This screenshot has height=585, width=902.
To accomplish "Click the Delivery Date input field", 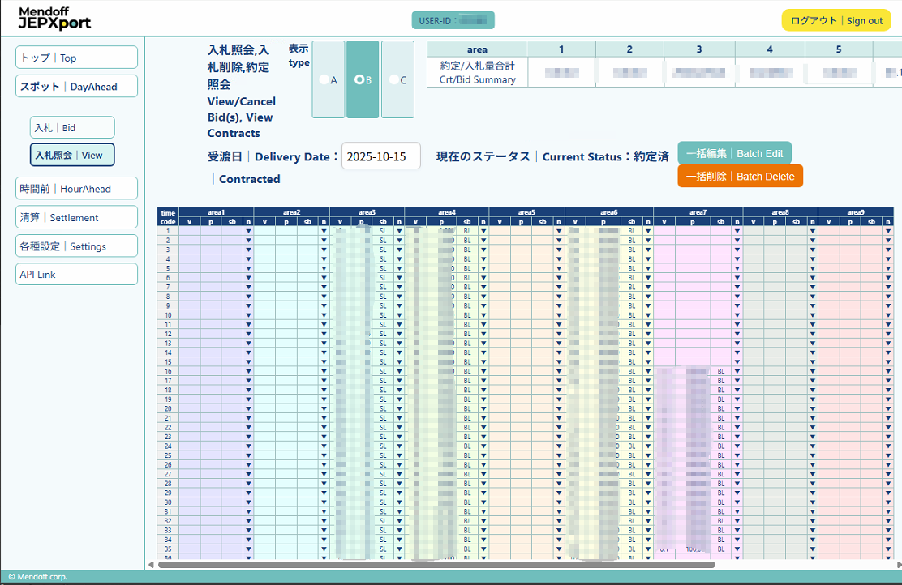I will (x=380, y=156).
